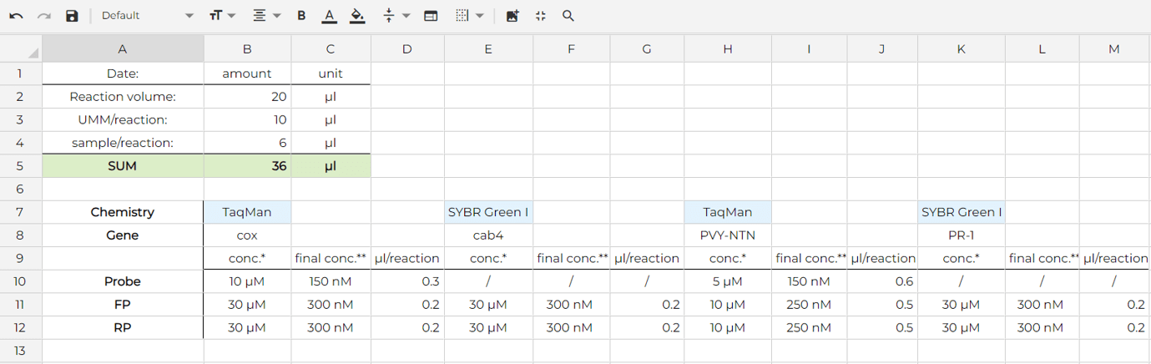Click the redo arrow icon
This screenshot has height=364, width=1151.
[44, 16]
